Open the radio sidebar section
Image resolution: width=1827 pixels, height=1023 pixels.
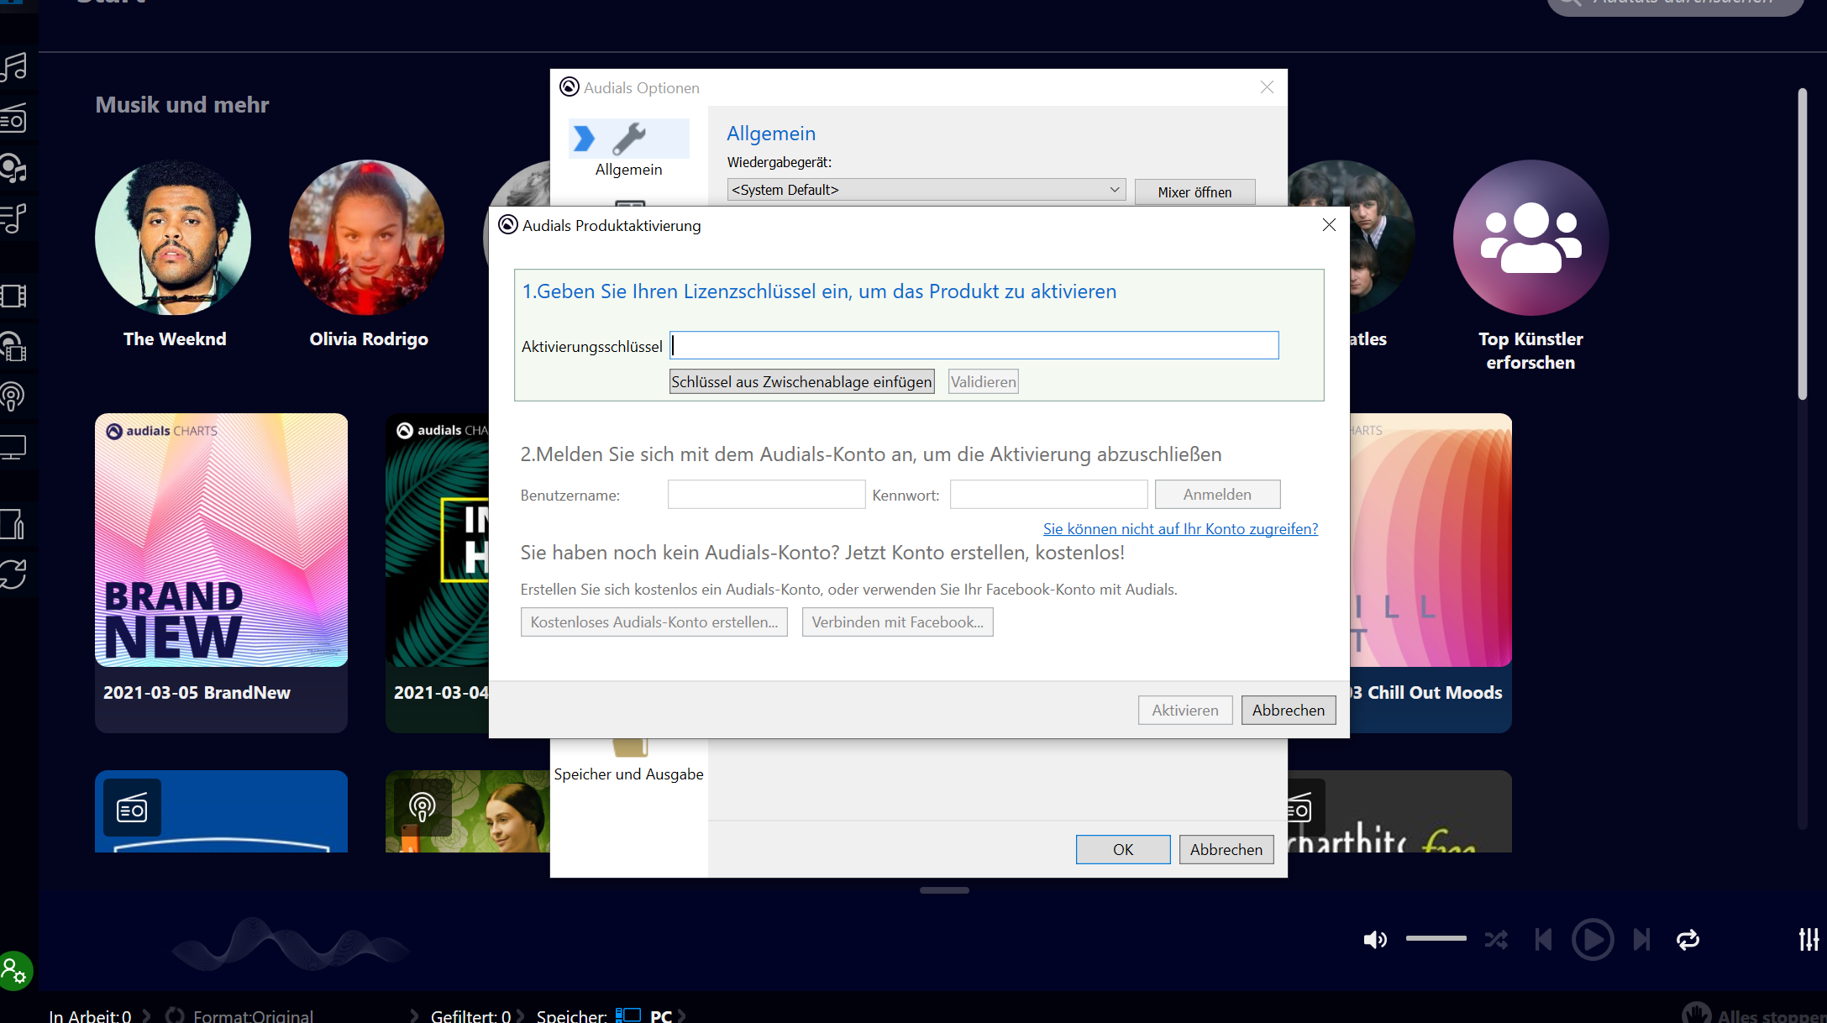point(14,120)
